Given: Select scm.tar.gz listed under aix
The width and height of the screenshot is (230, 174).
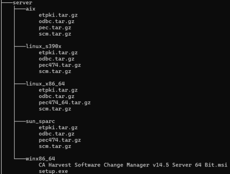Looking at the screenshot, I should pos(55,34).
